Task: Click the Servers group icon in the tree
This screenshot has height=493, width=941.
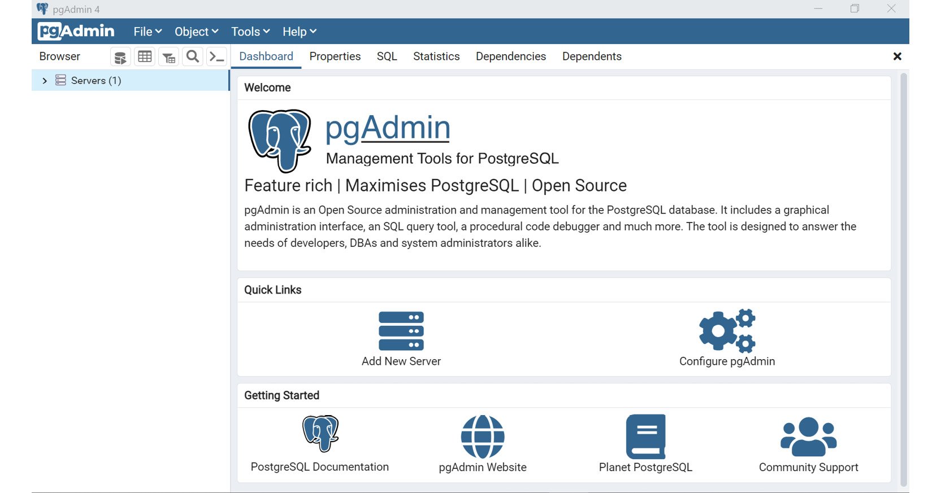Action: point(60,80)
